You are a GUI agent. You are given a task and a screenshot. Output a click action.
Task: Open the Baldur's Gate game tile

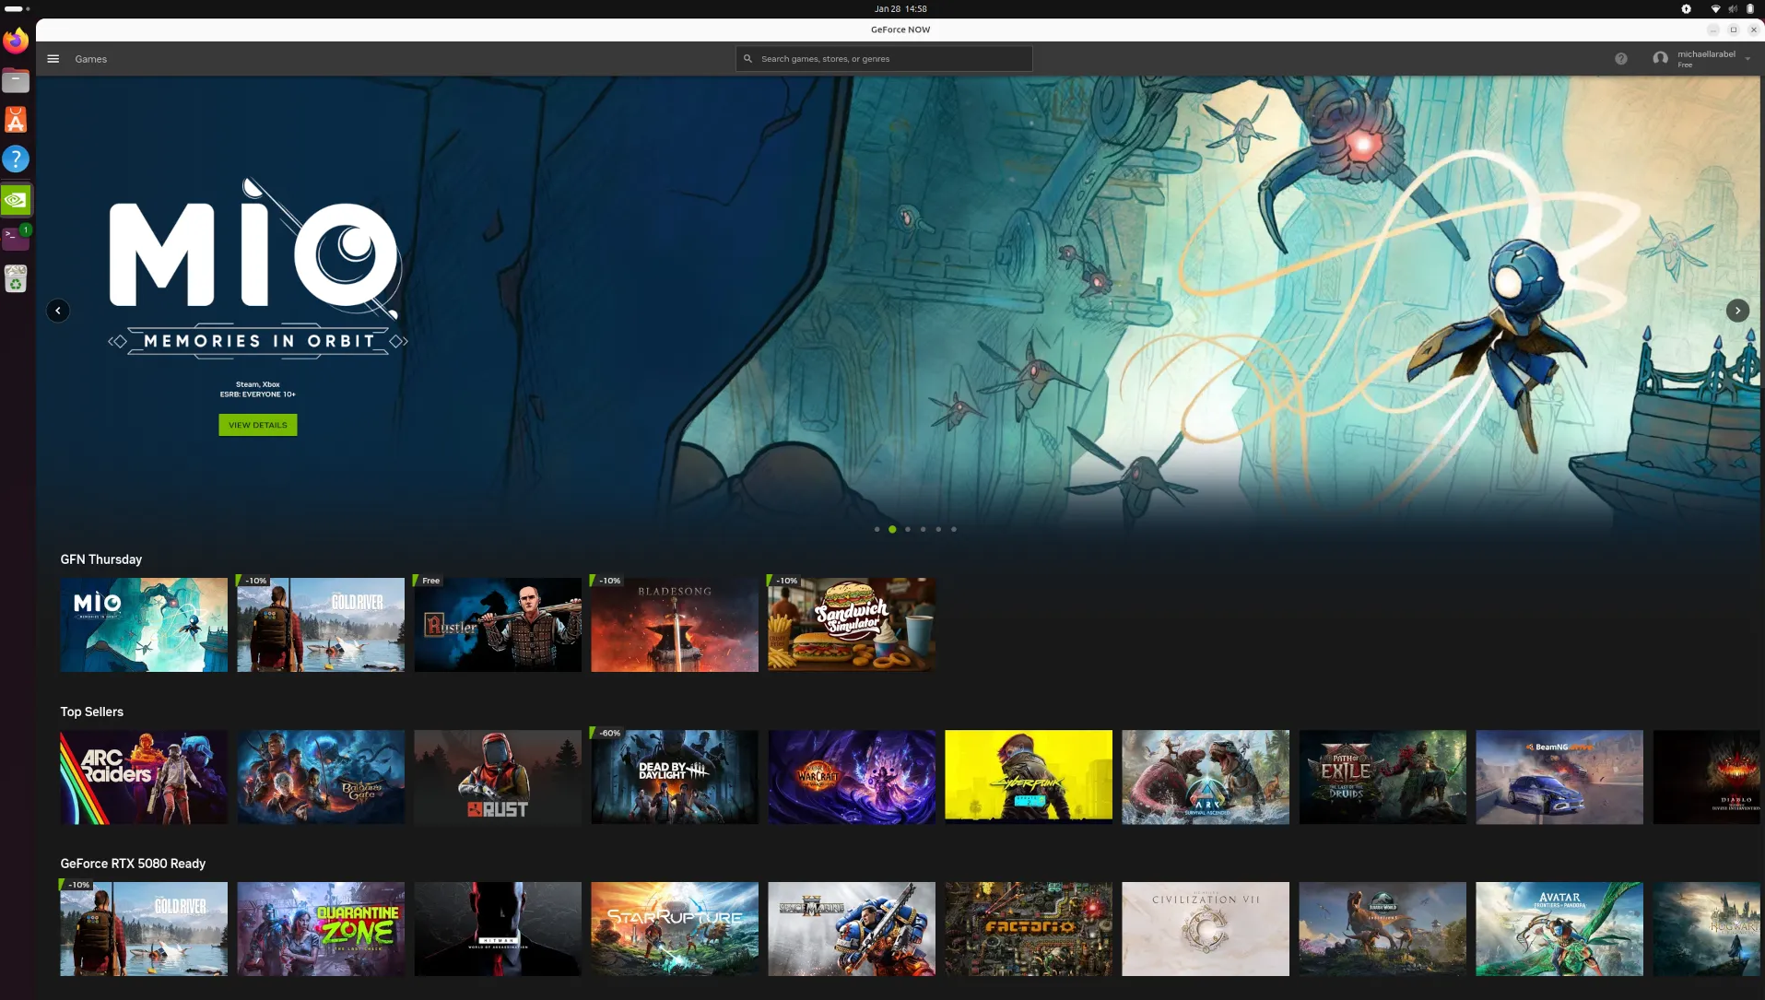pyautogui.click(x=321, y=777)
